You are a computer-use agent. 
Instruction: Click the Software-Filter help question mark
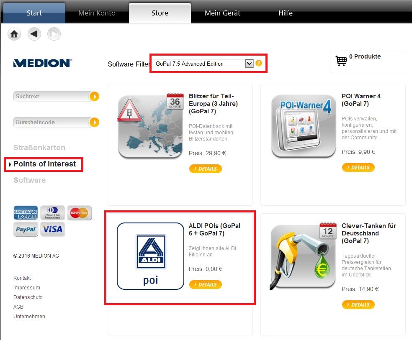pos(259,63)
